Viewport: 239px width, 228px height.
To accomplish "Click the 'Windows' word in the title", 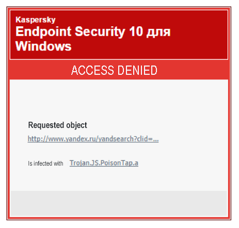I will pyautogui.click(x=43, y=46).
